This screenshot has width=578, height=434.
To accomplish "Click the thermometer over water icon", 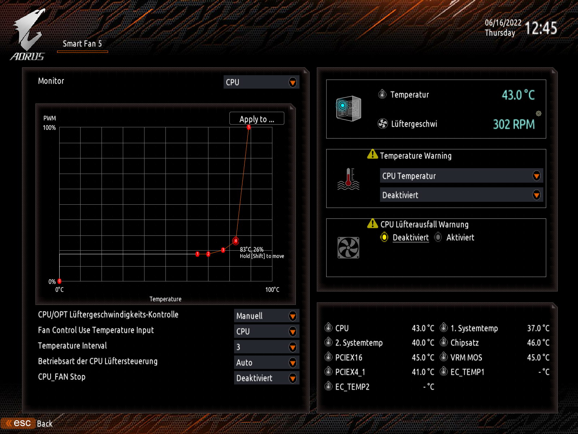I will [348, 179].
